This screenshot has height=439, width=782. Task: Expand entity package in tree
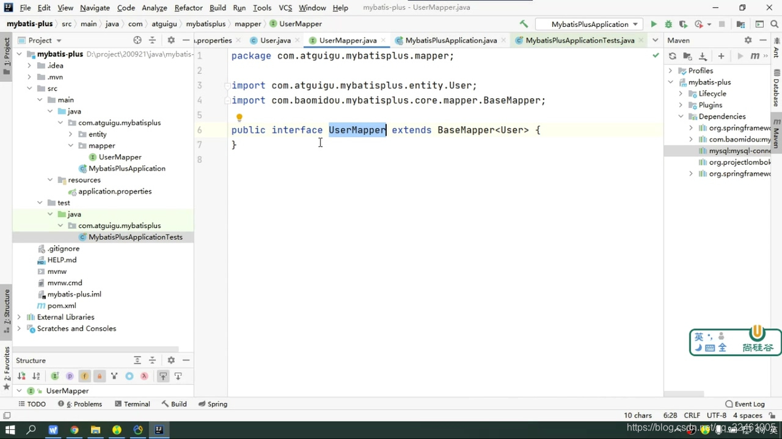pos(70,134)
